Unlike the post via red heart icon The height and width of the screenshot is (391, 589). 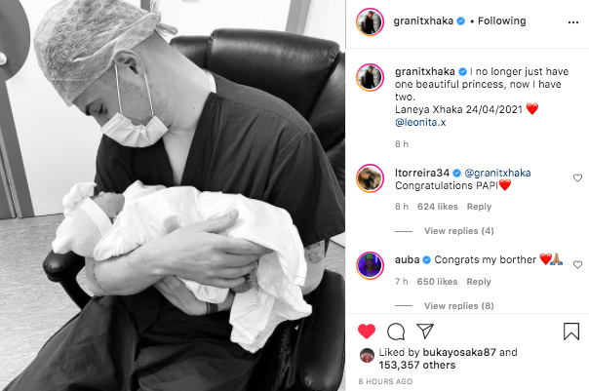[367, 332]
